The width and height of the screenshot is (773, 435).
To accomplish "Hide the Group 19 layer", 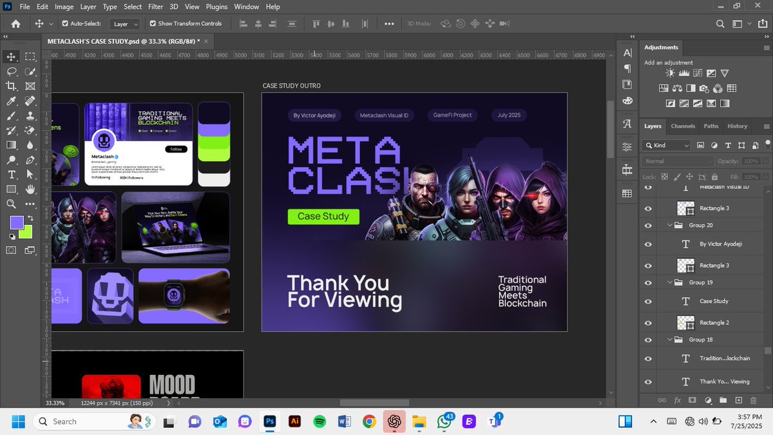I will pos(648,282).
